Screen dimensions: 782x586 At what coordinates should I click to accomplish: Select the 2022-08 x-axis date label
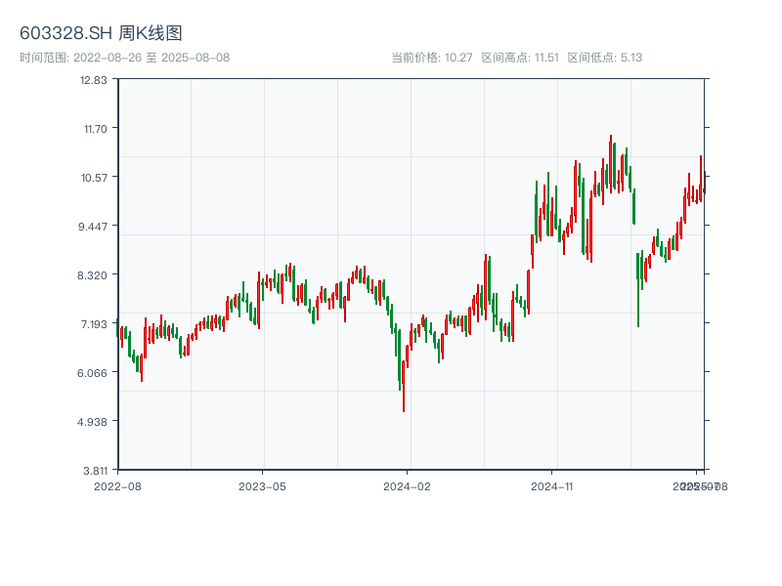pyautogui.click(x=117, y=485)
